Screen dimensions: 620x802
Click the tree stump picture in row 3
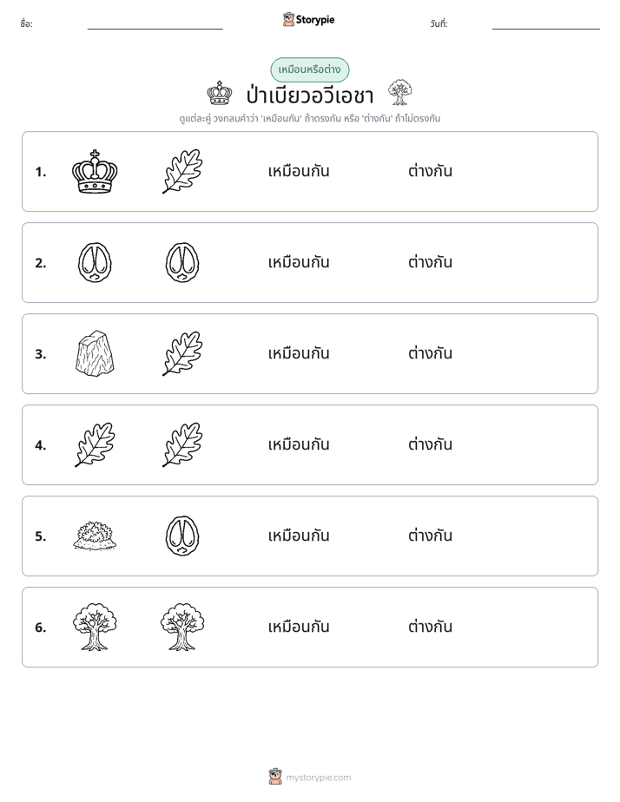click(x=95, y=353)
